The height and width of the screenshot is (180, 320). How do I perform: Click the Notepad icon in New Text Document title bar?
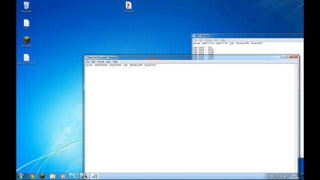point(86,57)
